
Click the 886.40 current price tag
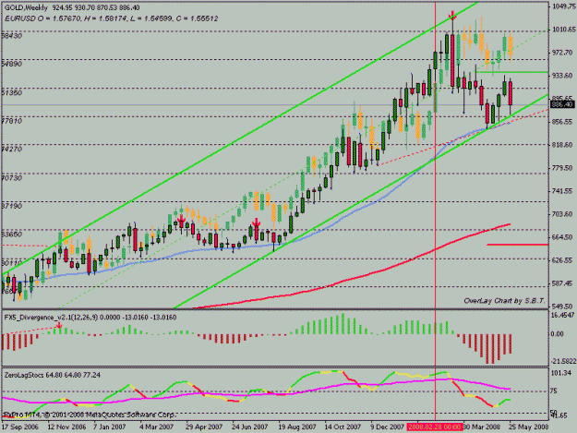pyautogui.click(x=562, y=105)
